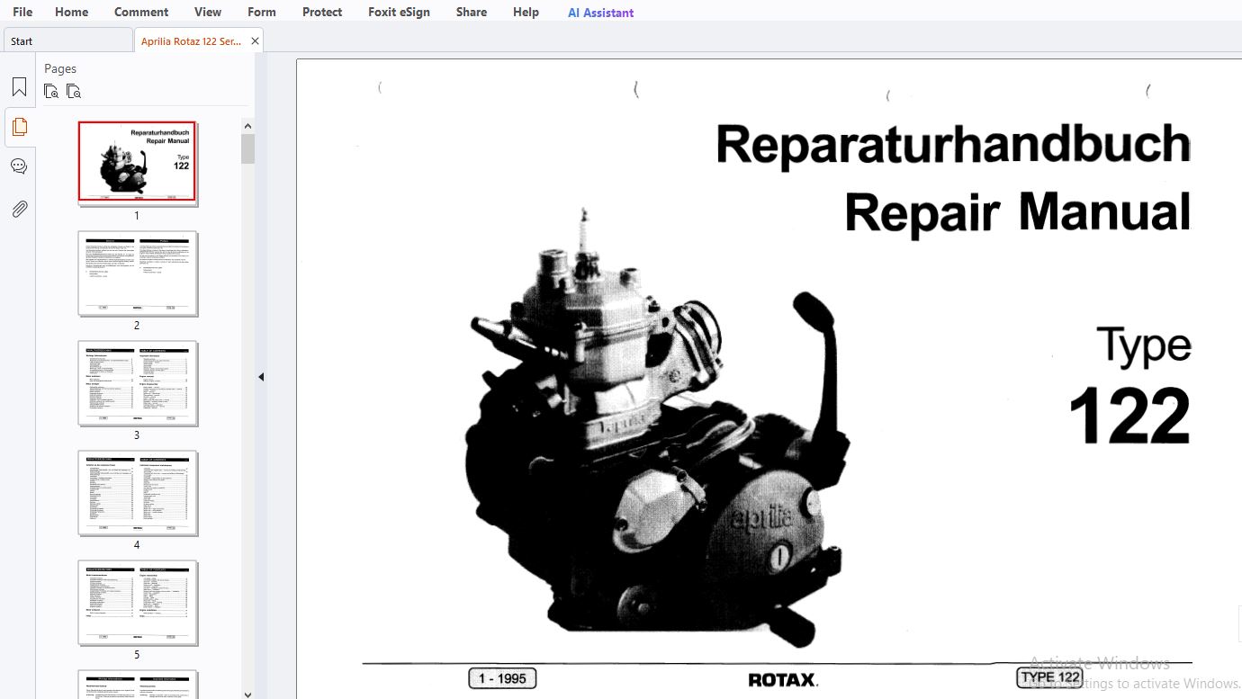Open the File menu
The height and width of the screenshot is (699, 1242).
click(x=22, y=12)
